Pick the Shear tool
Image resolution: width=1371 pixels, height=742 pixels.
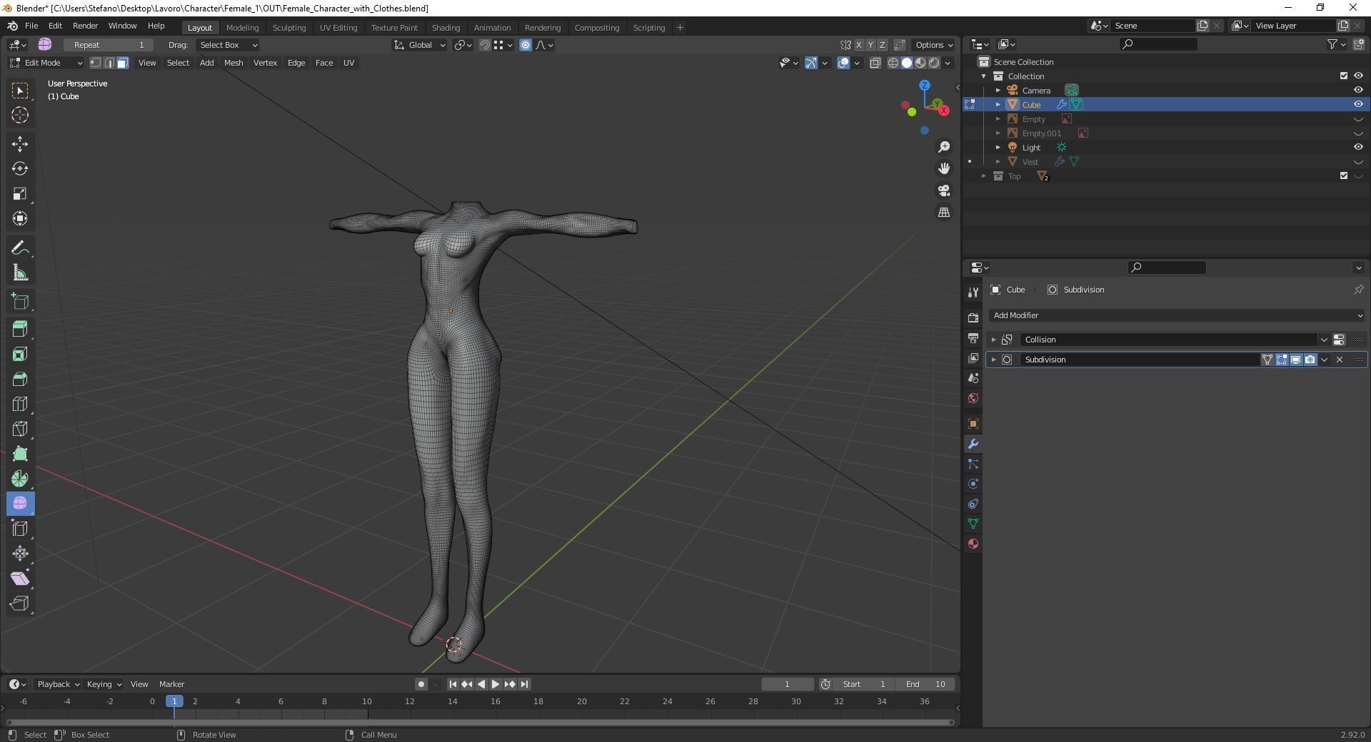(x=20, y=579)
